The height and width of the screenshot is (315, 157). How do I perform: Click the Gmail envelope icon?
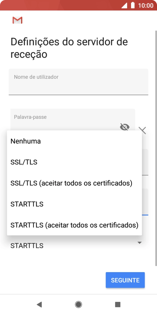17,20
